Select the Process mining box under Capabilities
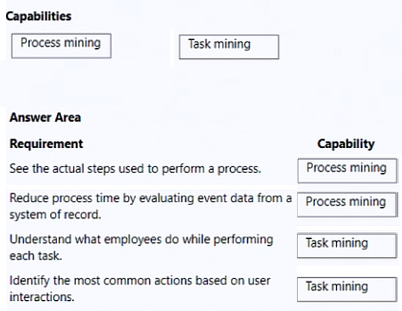 click(x=61, y=45)
